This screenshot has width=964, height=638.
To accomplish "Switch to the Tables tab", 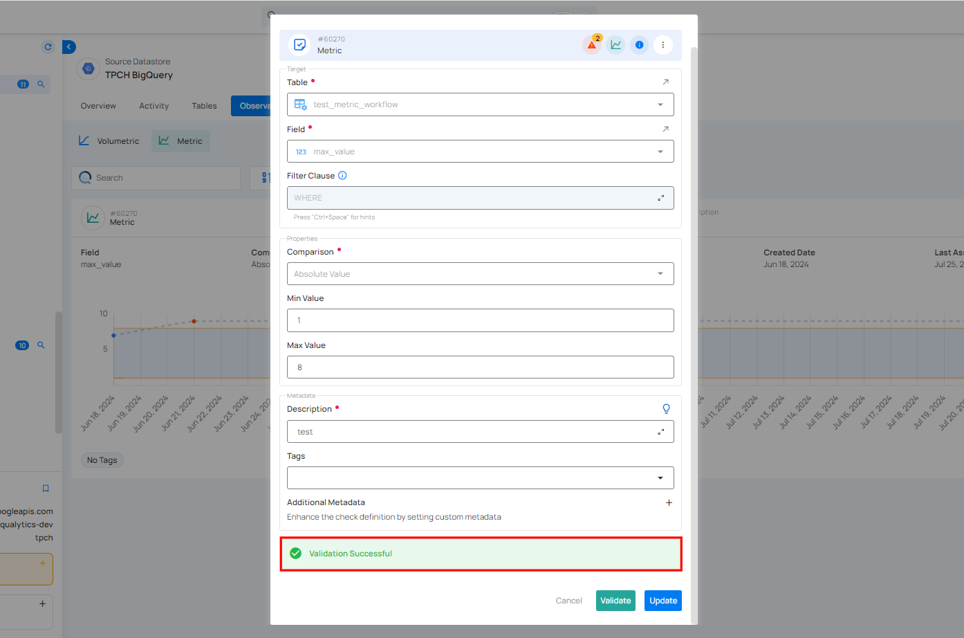I will (x=204, y=106).
